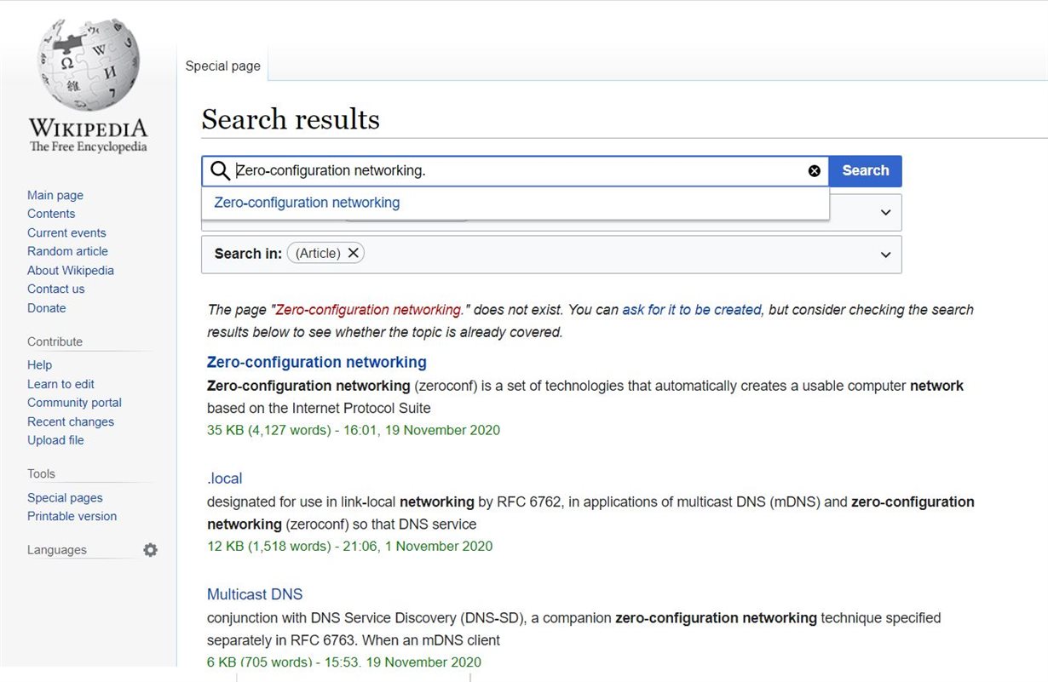Open the .local search result

tap(225, 479)
